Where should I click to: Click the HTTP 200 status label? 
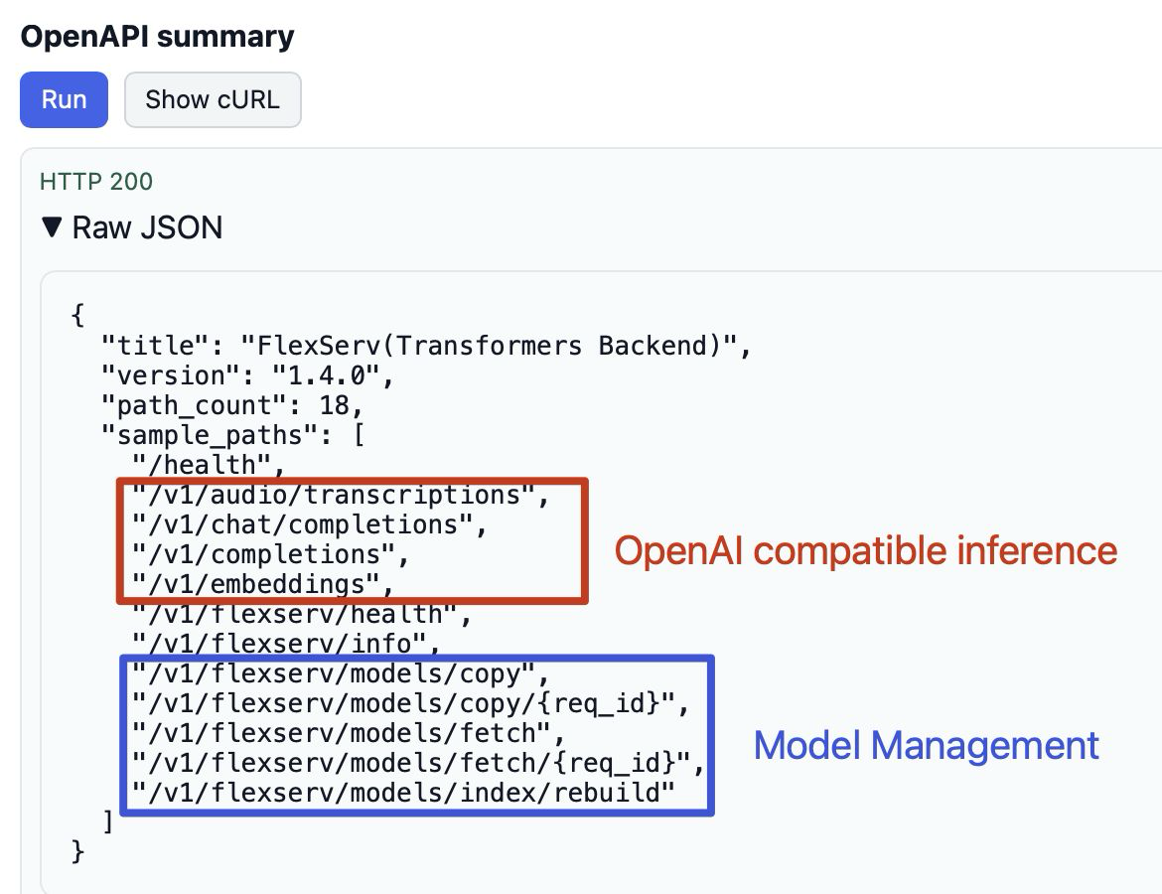pyautogui.click(x=94, y=182)
